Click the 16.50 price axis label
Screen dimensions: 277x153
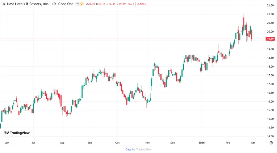click(x=270, y=93)
